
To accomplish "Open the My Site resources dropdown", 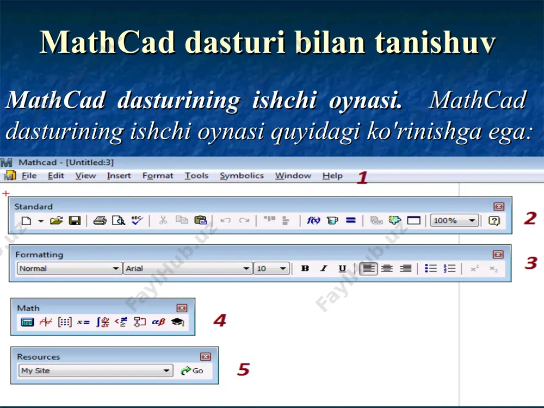I will tap(96, 370).
